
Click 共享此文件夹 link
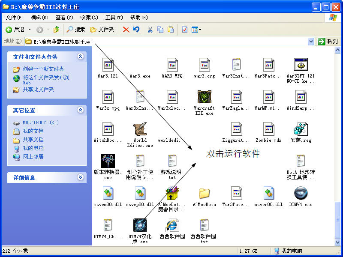(38, 90)
